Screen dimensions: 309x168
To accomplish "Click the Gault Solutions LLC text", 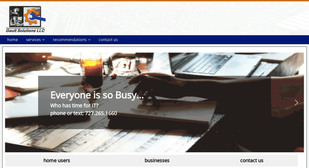I will [25, 31].
